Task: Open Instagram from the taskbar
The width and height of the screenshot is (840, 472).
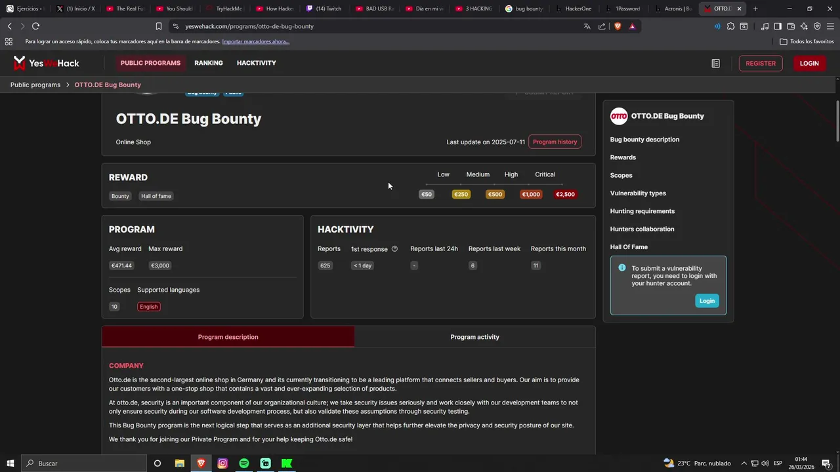Action: (x=222, y=463)
